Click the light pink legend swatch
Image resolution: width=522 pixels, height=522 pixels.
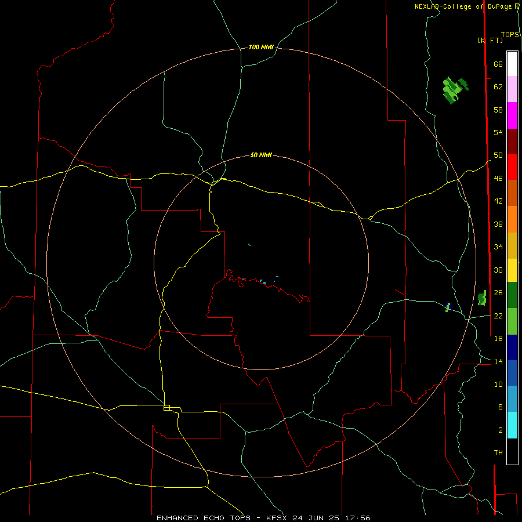pyautogui.click(x=512, y=89)
